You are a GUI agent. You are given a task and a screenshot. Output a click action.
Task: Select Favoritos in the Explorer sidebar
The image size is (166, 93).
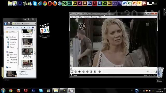pyautogui.click(x=10, y=32)
